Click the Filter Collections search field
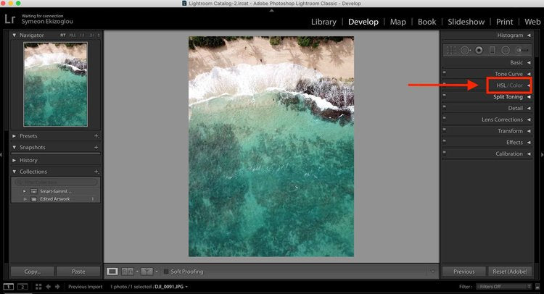The width and height of the screenshot is (544, 294). [x=56, y=182]
